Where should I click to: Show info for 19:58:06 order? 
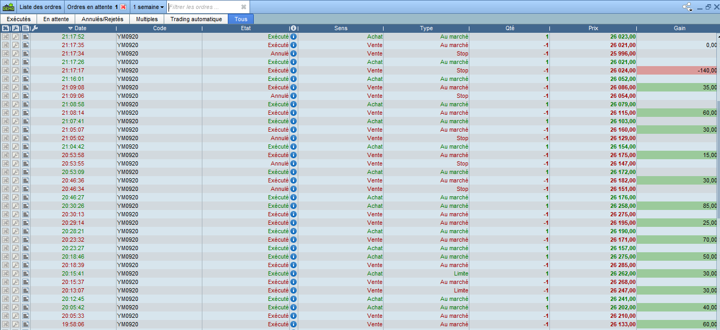pos(294,324)
